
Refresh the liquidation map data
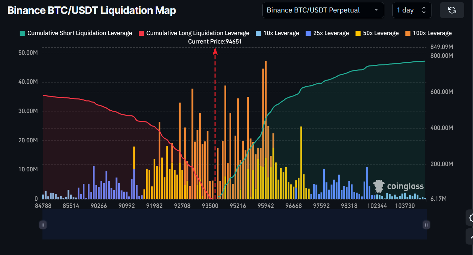(x=452, y=10)
